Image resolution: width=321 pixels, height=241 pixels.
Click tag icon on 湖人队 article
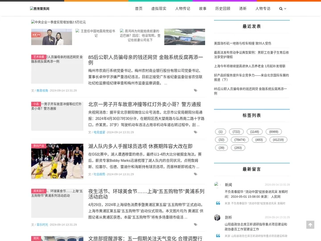click(x=196, y=174)
